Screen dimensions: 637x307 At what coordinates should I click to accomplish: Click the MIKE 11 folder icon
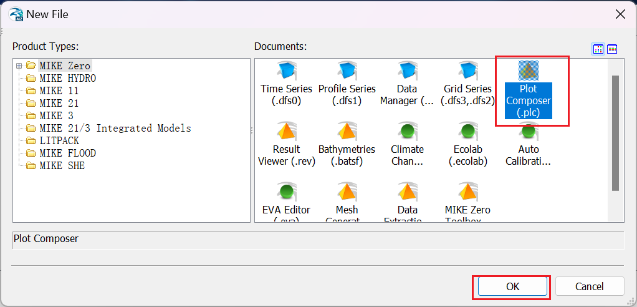(x=31, y=90)
